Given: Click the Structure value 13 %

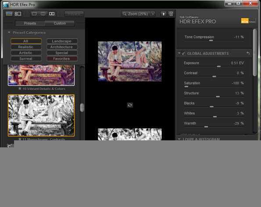Looking at the screenshot, I should pyautogui.click(x=240, y=93).
